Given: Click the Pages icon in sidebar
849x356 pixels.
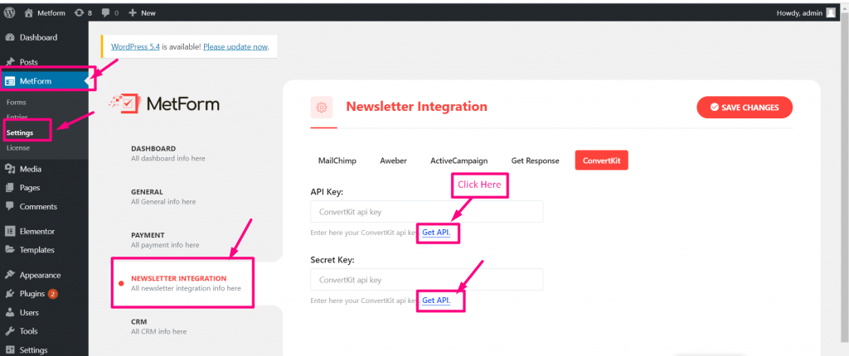Looking at the screenshot, I should point(10,188).
